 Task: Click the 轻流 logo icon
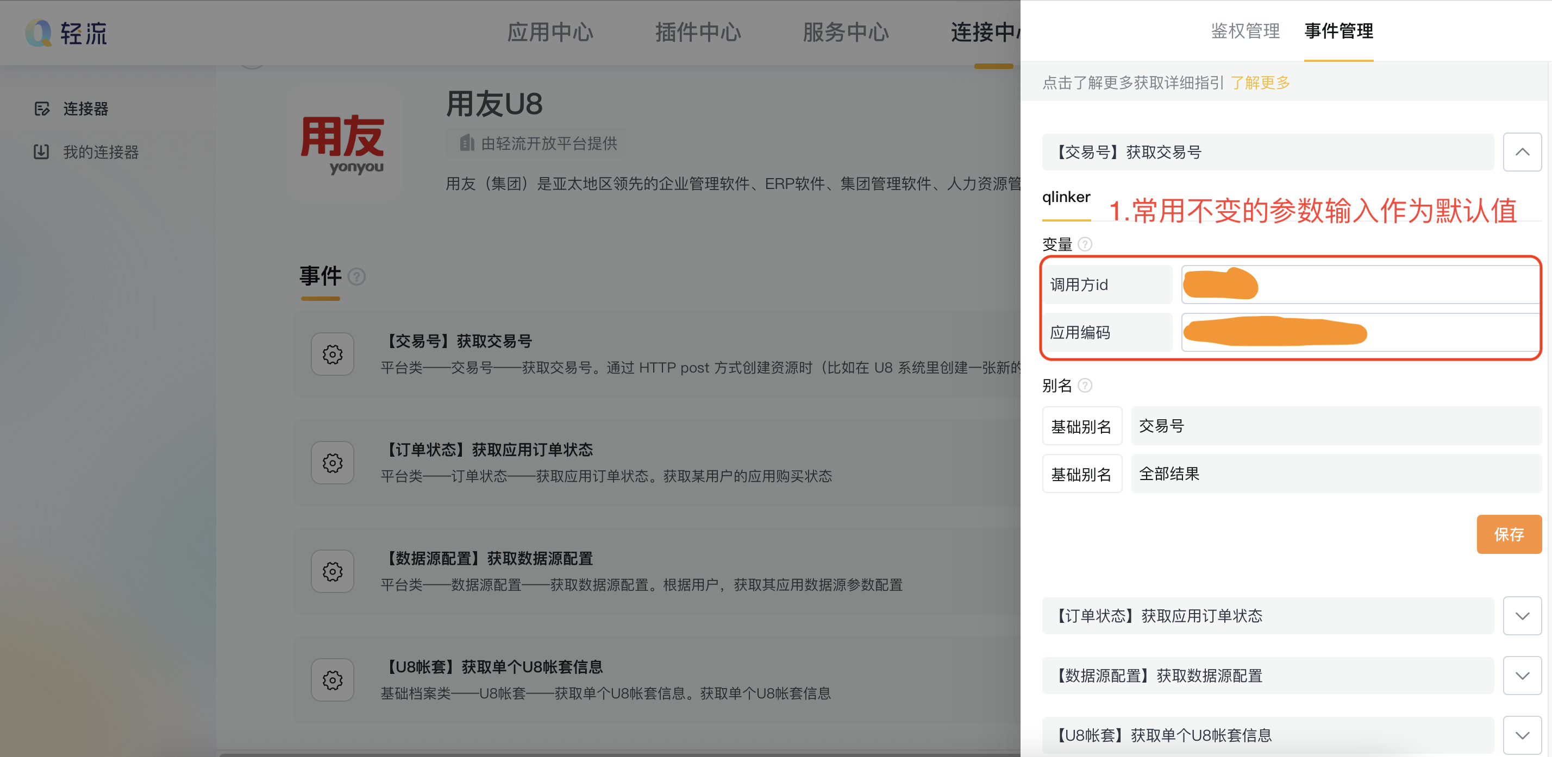(x=39, y=33)
